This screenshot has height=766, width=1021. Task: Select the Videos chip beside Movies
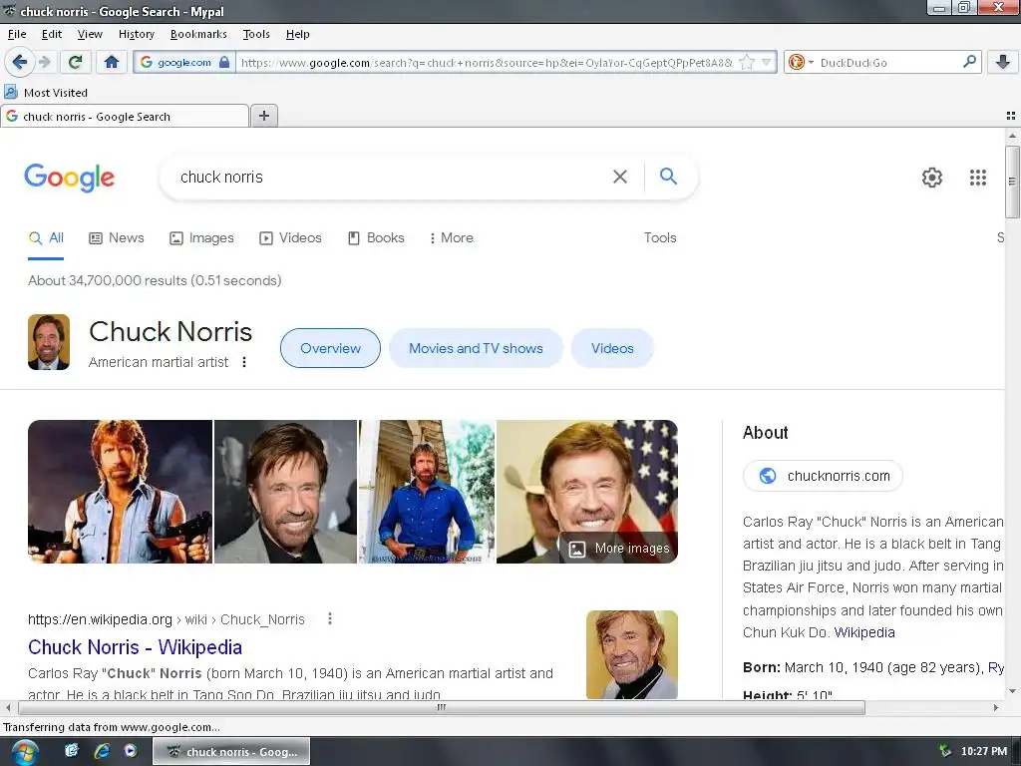pos(612,348)
